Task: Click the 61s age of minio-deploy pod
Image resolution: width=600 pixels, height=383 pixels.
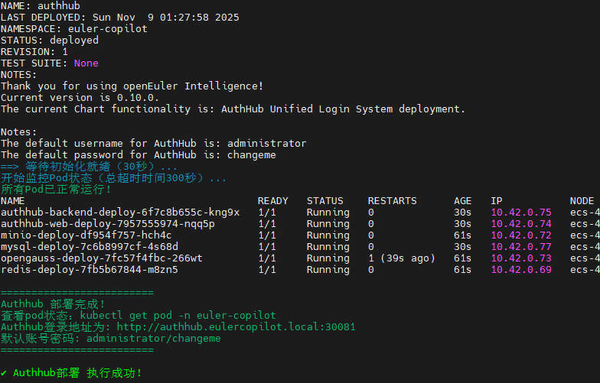Action: tap(462, 235)
